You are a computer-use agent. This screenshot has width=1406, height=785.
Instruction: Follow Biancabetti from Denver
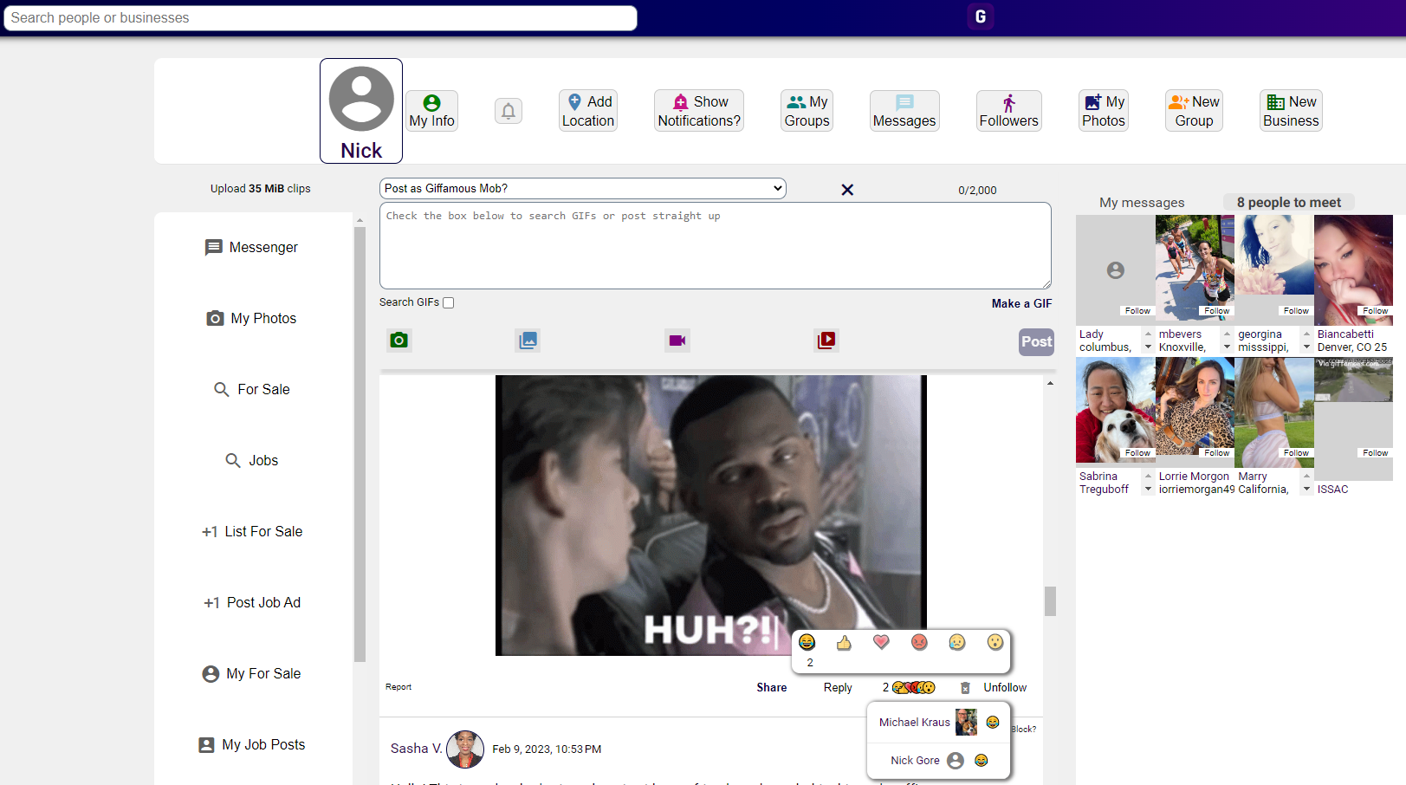(1375, 311)
